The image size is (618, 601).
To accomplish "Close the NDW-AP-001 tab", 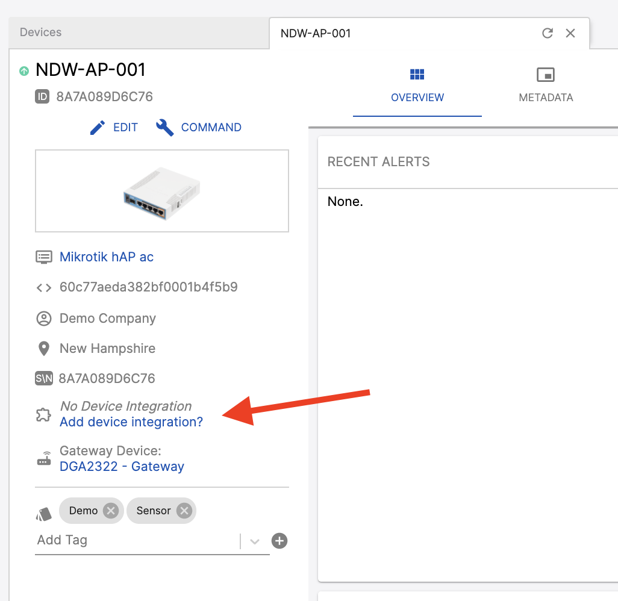I will pyautogui.click(x=570, y=33).
